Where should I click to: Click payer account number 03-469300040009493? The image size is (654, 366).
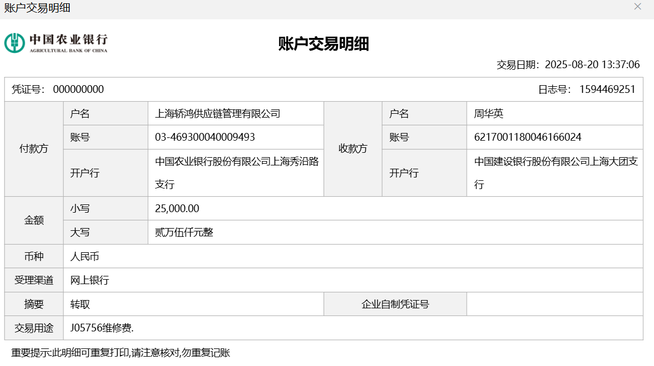205,137
